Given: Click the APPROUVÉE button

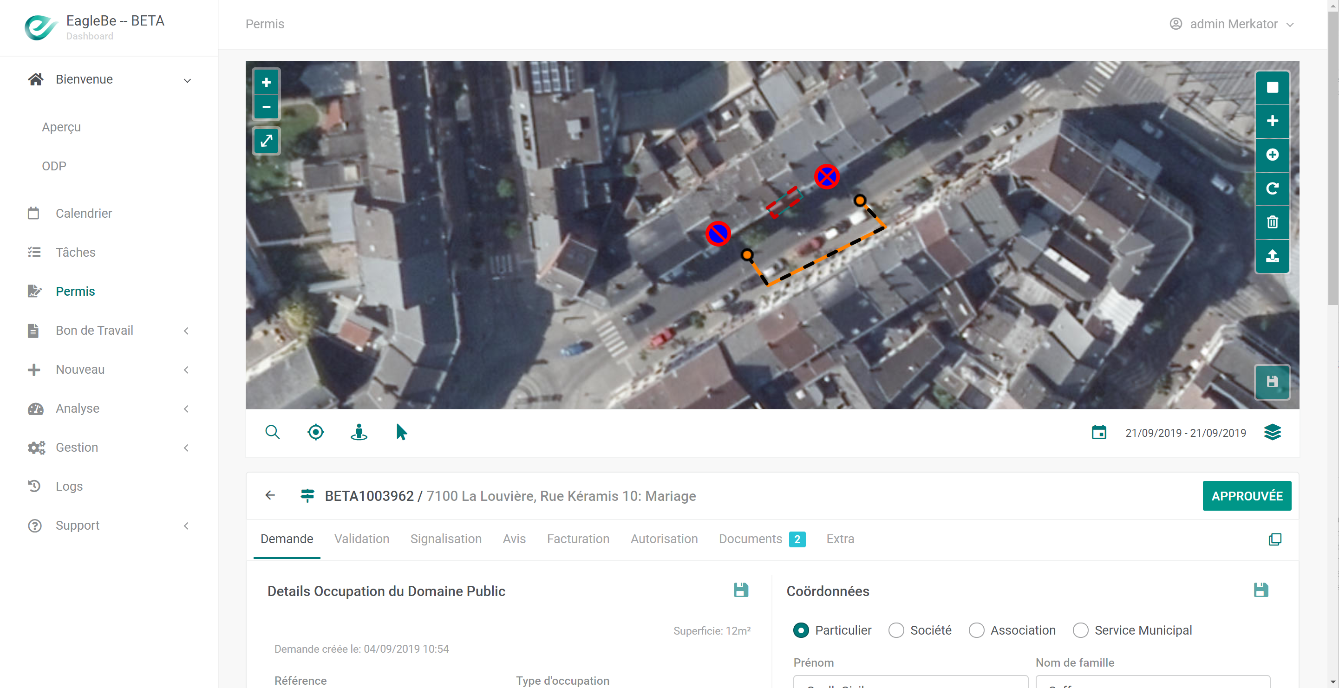Looking at the screenshot, I should pyautogui.click(x=1247, y=496).
